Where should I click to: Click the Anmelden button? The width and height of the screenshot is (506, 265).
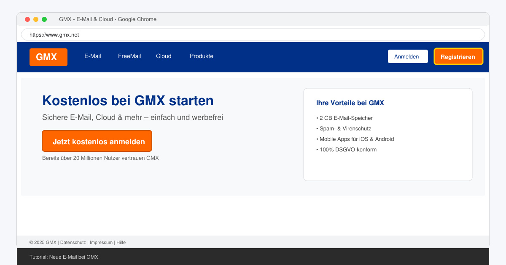pyautogui.click(x=408, y=56)
